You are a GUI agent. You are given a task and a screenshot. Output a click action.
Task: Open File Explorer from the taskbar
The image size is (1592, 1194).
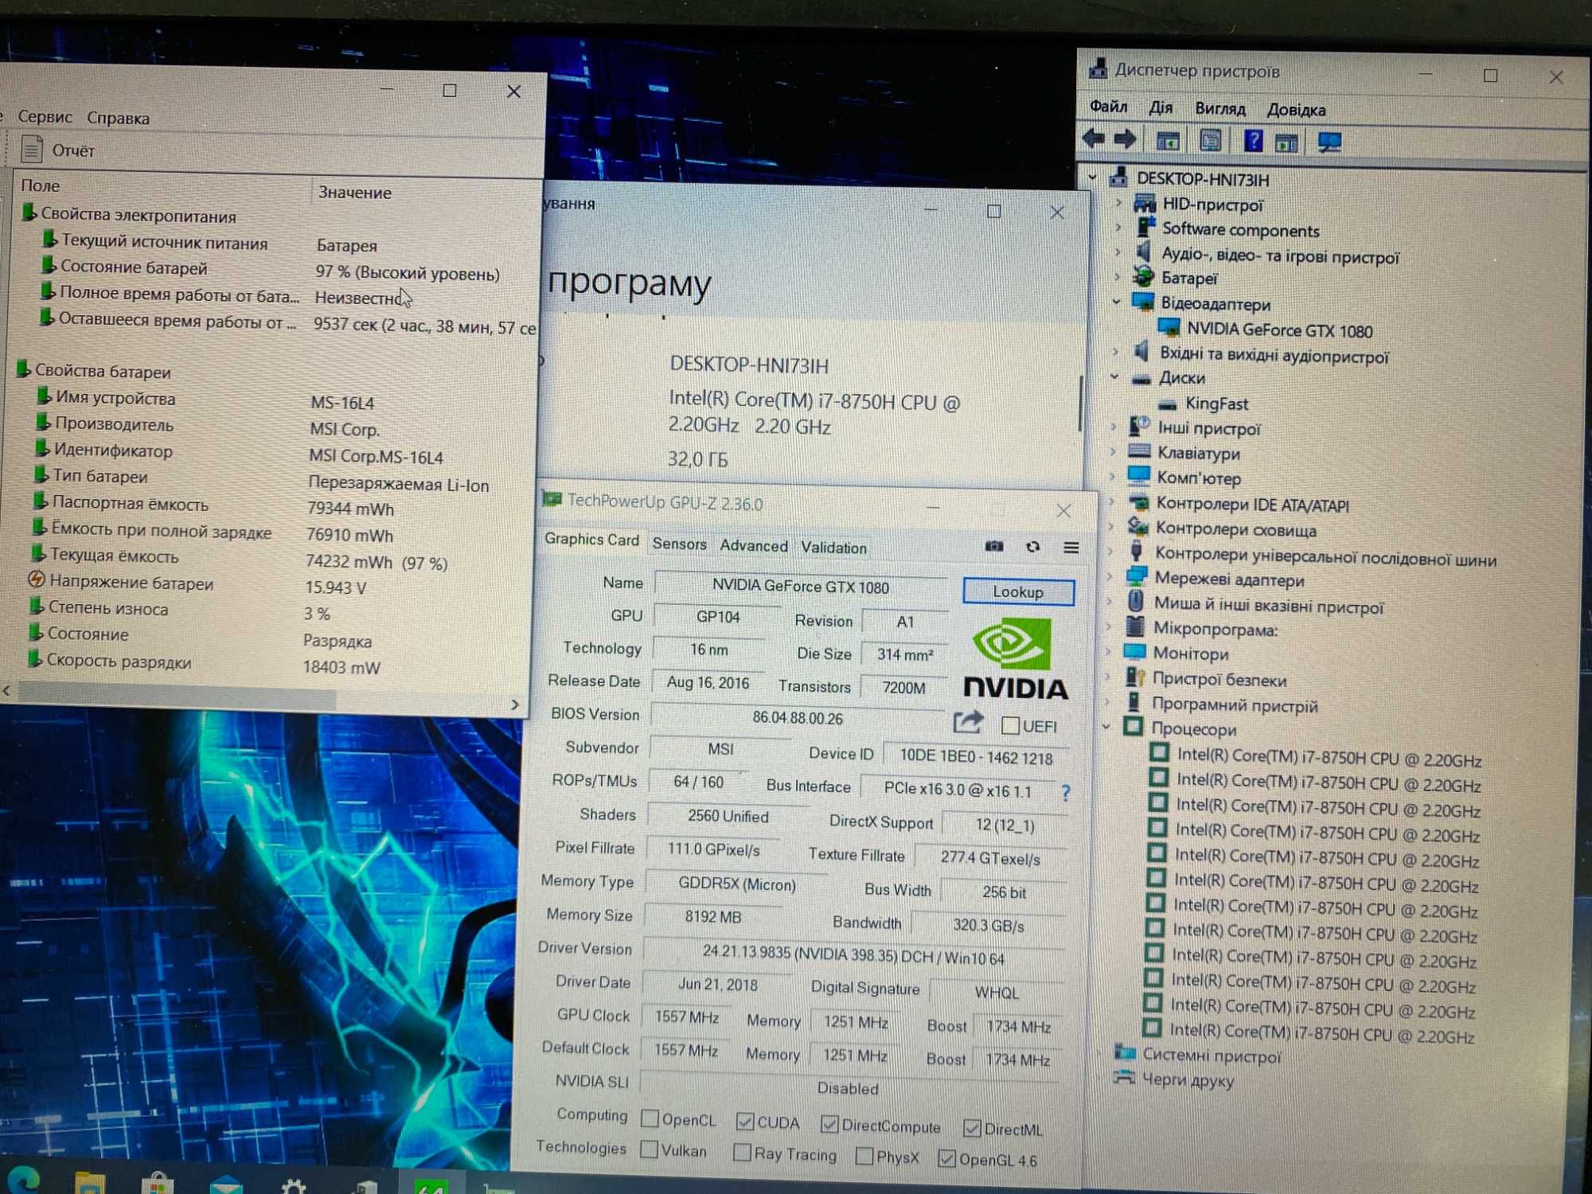[89, 1183]
